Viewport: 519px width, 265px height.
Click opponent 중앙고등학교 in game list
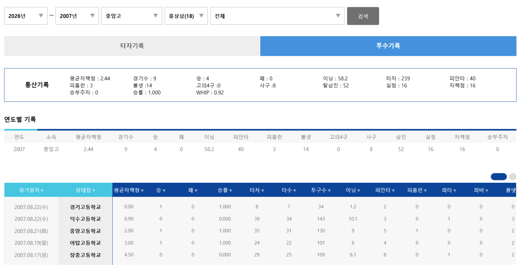click(x=85, y=231)
